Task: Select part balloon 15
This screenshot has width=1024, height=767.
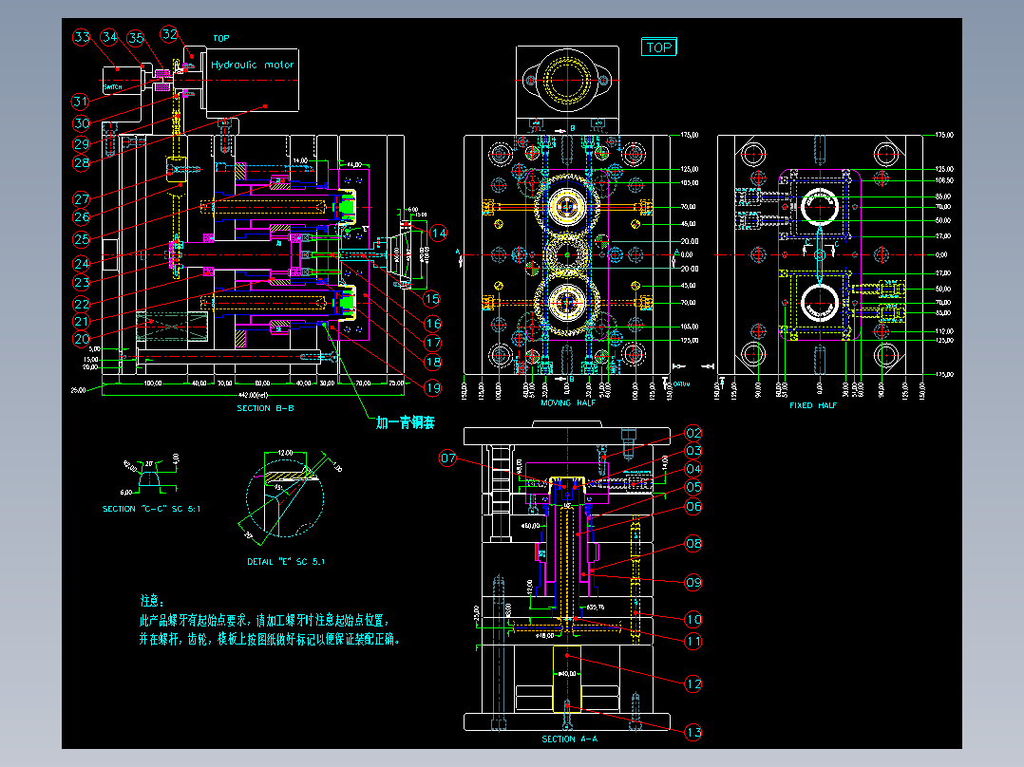Action: click(432, 299)
